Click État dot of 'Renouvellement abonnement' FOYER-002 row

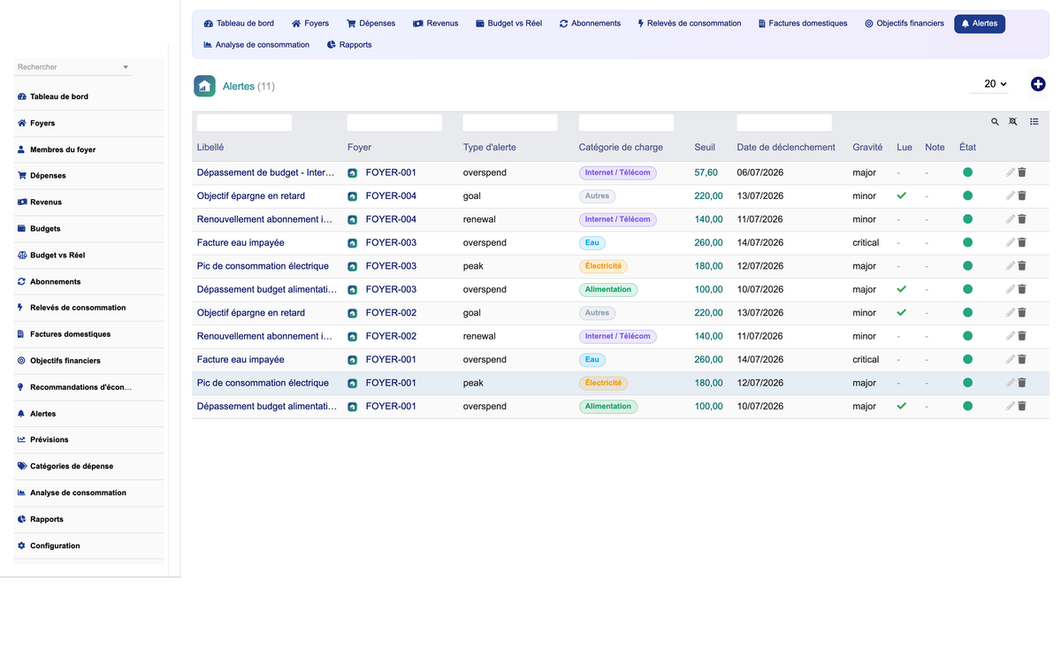tap(967, 336)
